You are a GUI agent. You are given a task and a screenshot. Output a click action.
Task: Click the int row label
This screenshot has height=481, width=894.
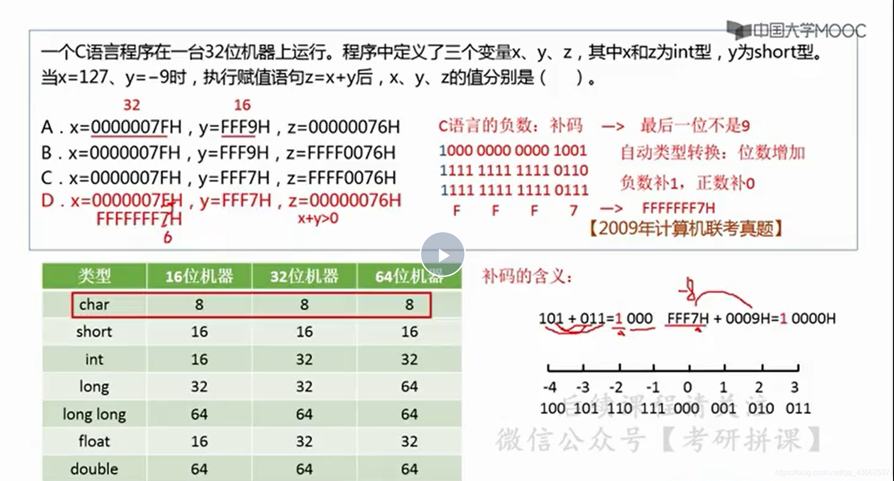(94, 359)
